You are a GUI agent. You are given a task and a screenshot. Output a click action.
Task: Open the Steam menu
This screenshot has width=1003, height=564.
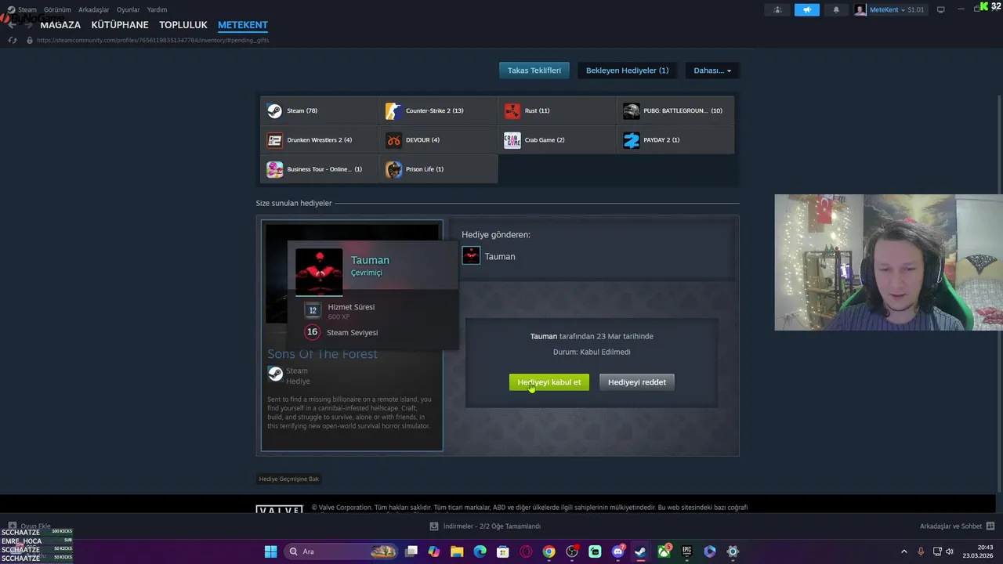(27, 9)
